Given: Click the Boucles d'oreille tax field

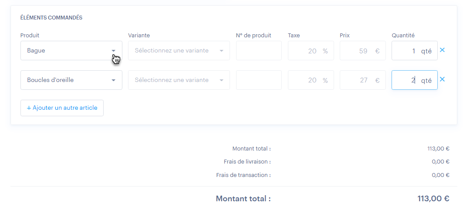Looking at the screenshot, I should point(307,80).
